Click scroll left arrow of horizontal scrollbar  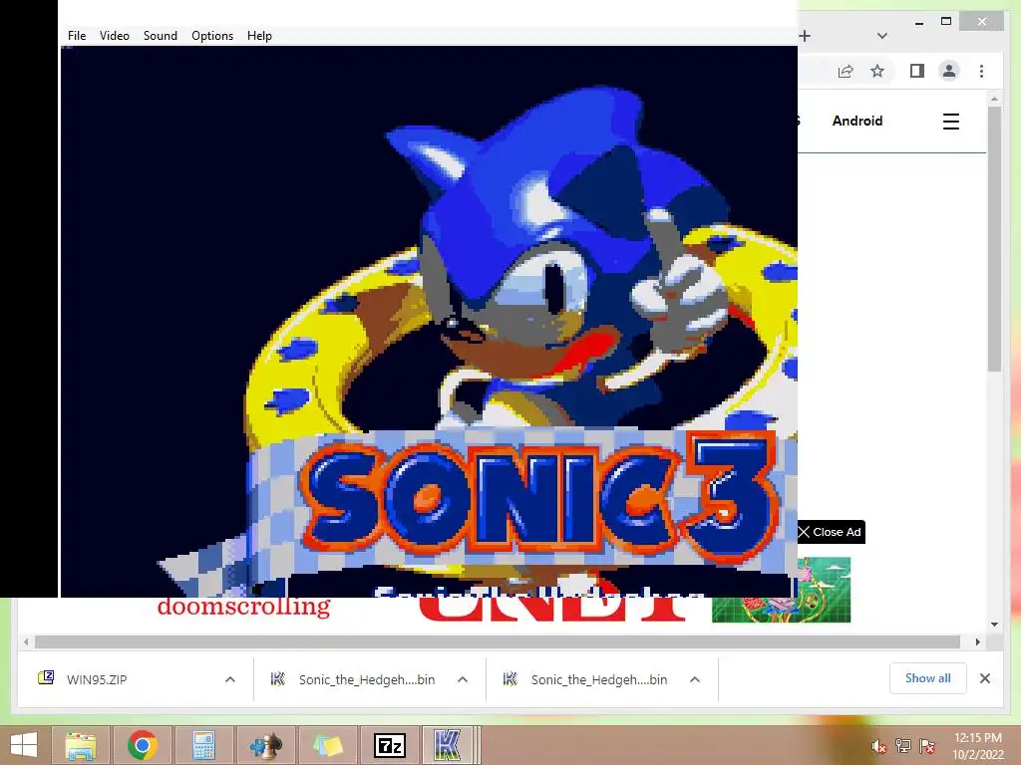coord(25,642)
